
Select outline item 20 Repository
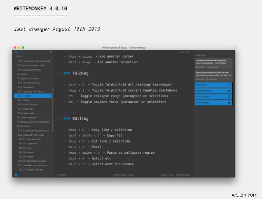point(23,126)
